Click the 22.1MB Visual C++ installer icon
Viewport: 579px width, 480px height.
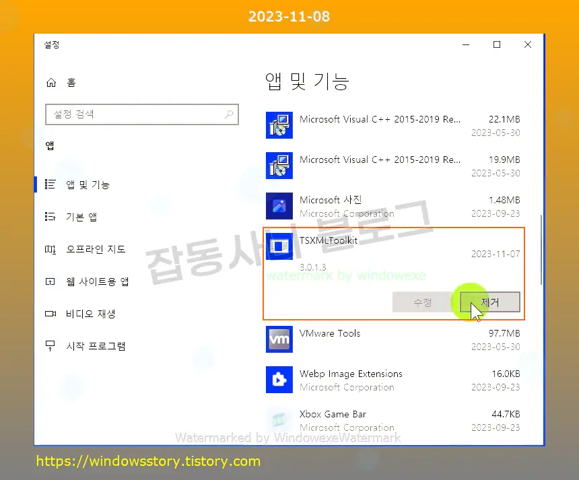pos(279,125)
